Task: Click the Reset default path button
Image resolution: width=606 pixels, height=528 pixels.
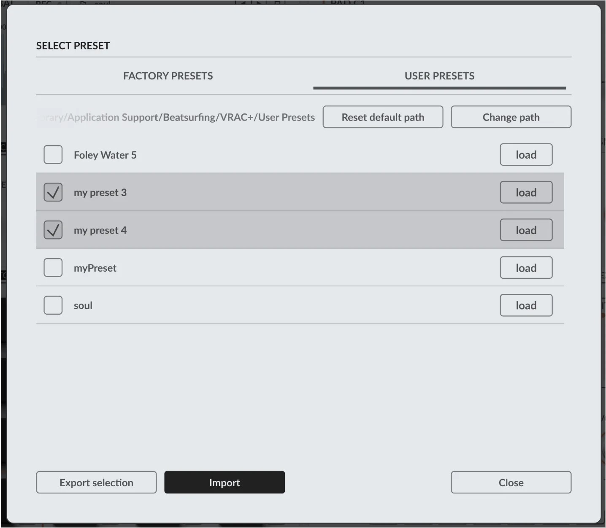Action: (x=383, y=117)
